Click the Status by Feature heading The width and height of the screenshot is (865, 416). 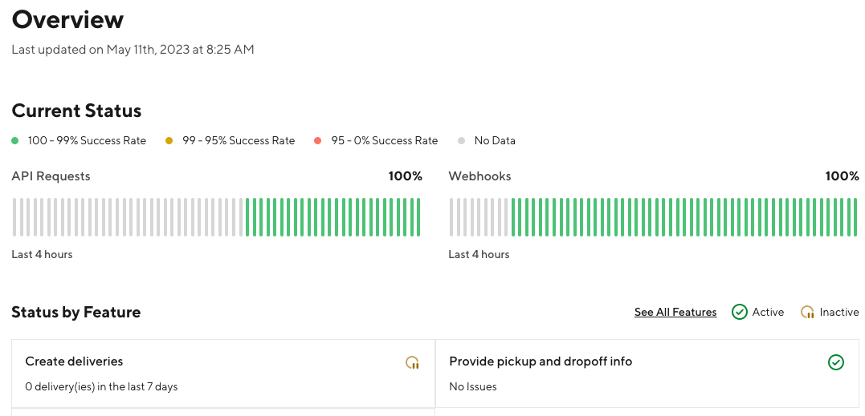[76, 312]
